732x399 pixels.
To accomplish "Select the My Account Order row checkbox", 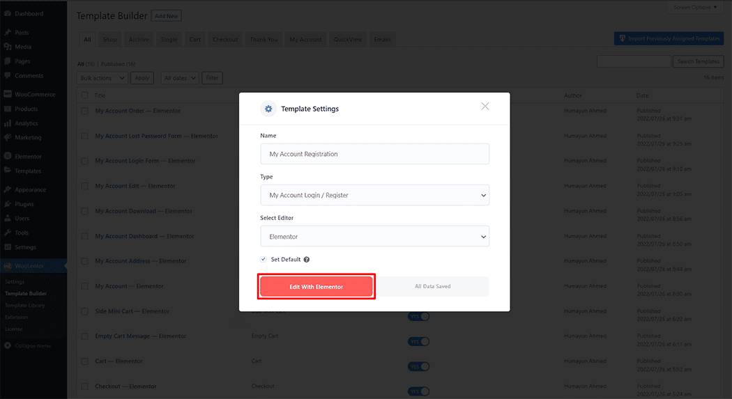I will pyautogui.click(x=84, y=111).
